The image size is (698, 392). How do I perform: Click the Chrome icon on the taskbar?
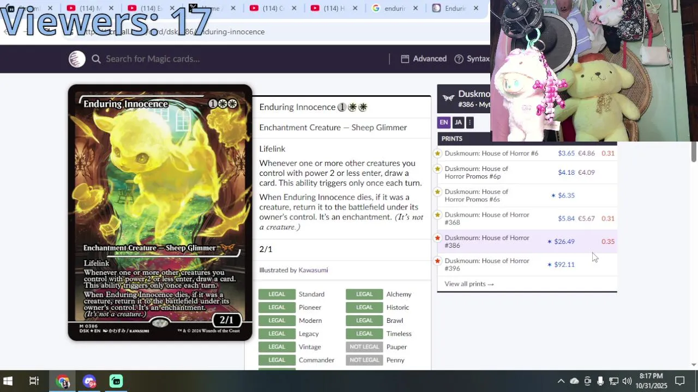[x=63, y=381]
